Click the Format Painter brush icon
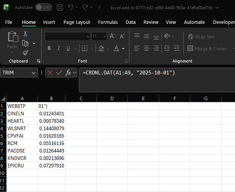Screen dimensions: 235x192 25,52
